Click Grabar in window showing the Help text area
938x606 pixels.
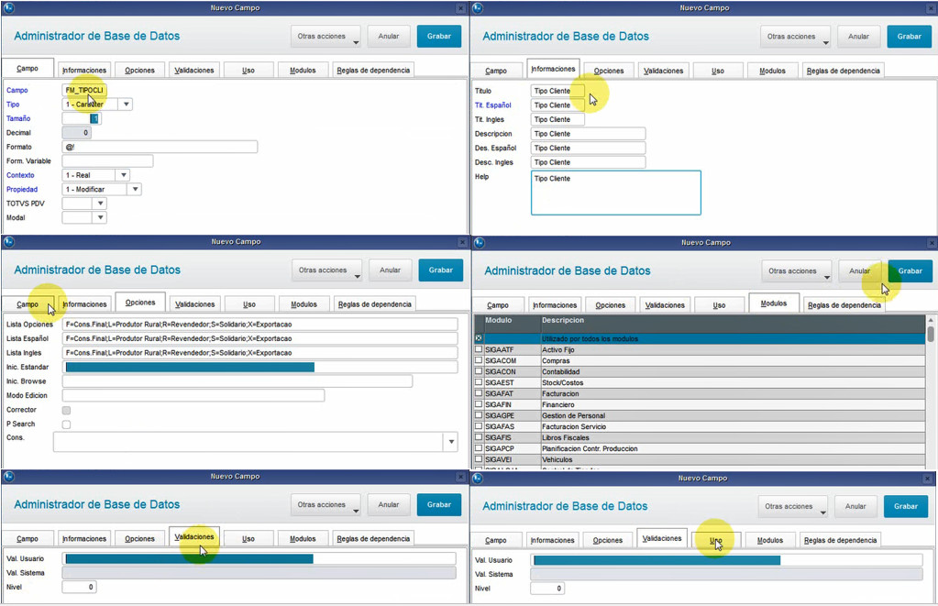coord(910,37)
